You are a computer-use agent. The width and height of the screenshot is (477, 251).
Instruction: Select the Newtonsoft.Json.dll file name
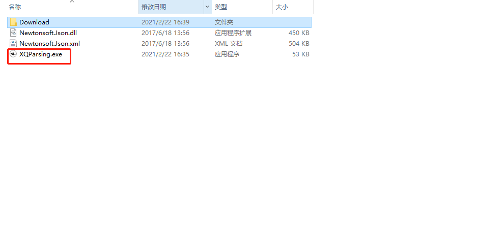[48, 33]
